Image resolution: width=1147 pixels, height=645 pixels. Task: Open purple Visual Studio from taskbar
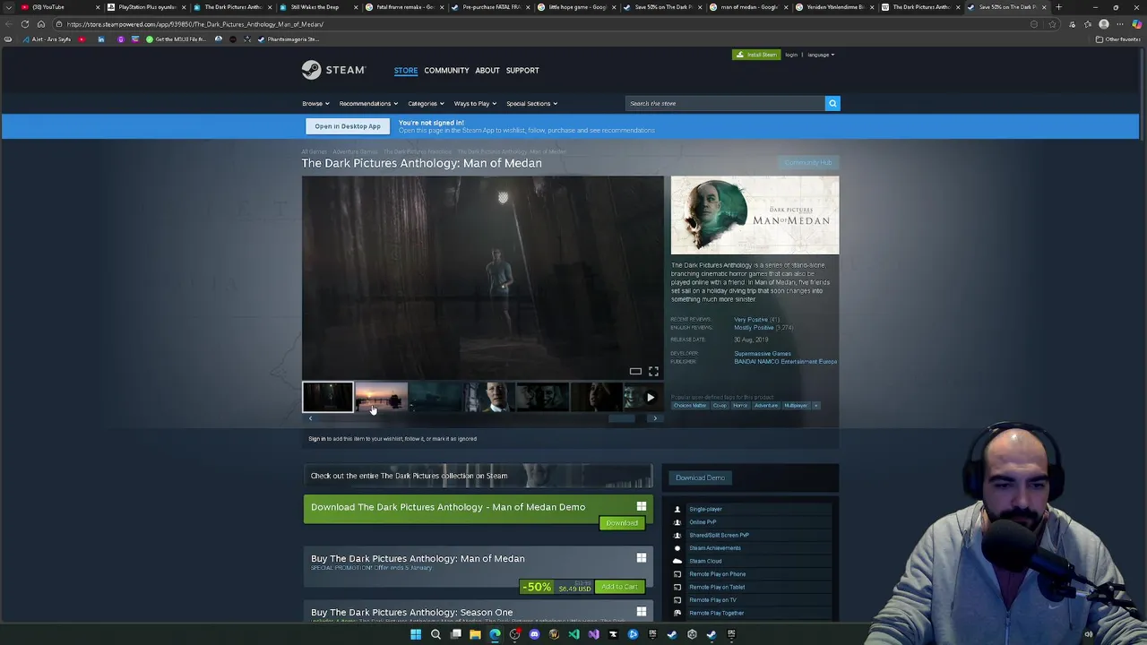tap(593, 634)
